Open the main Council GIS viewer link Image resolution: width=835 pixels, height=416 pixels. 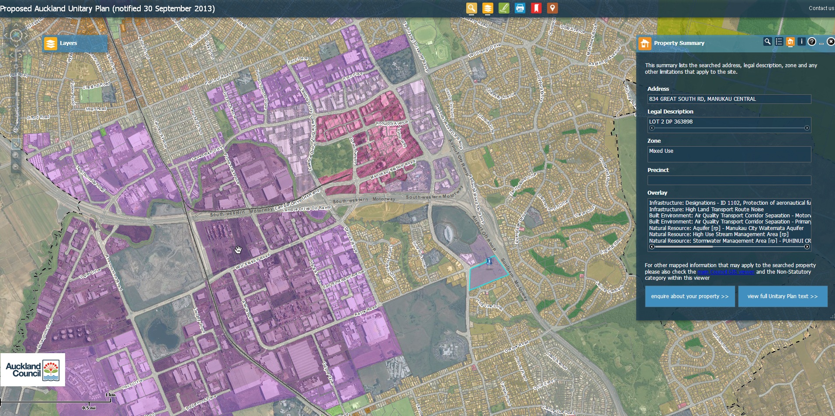726,272
